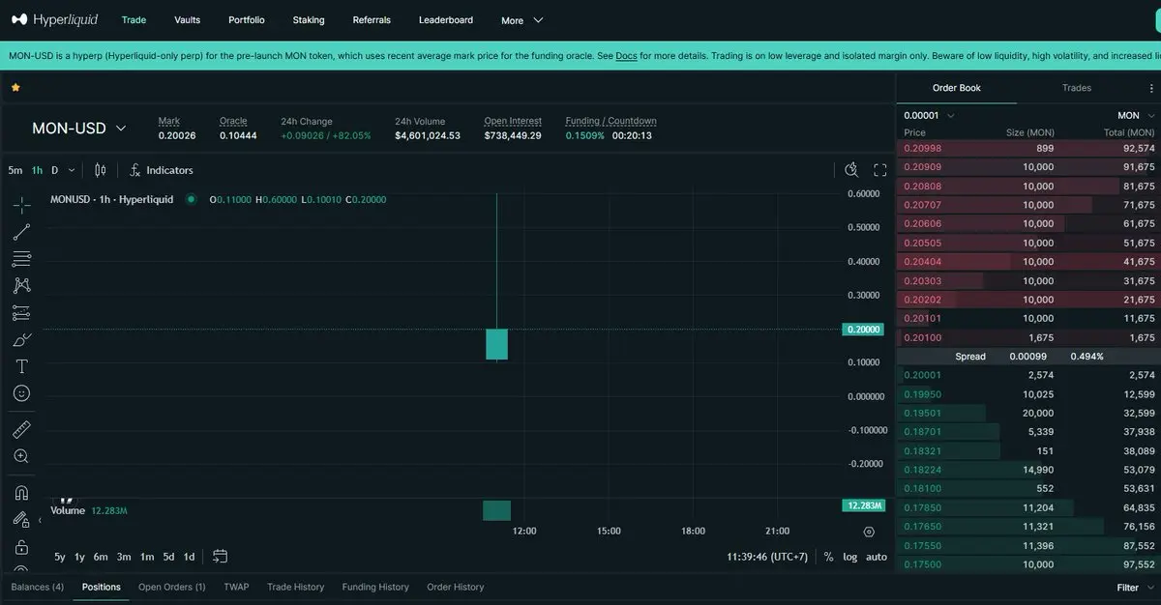The height and width of the screenshot is (605, 1161).
Task: Open the Filter dropdown
Action: click(1134, 588)
